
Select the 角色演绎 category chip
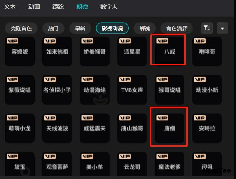coord(177,28)
